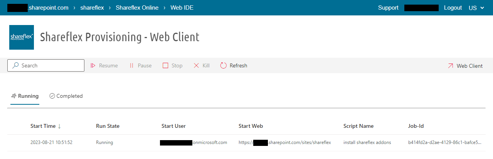Focus the Search input field
Viewport: 493px width, 159px height.
click(46, 65)
